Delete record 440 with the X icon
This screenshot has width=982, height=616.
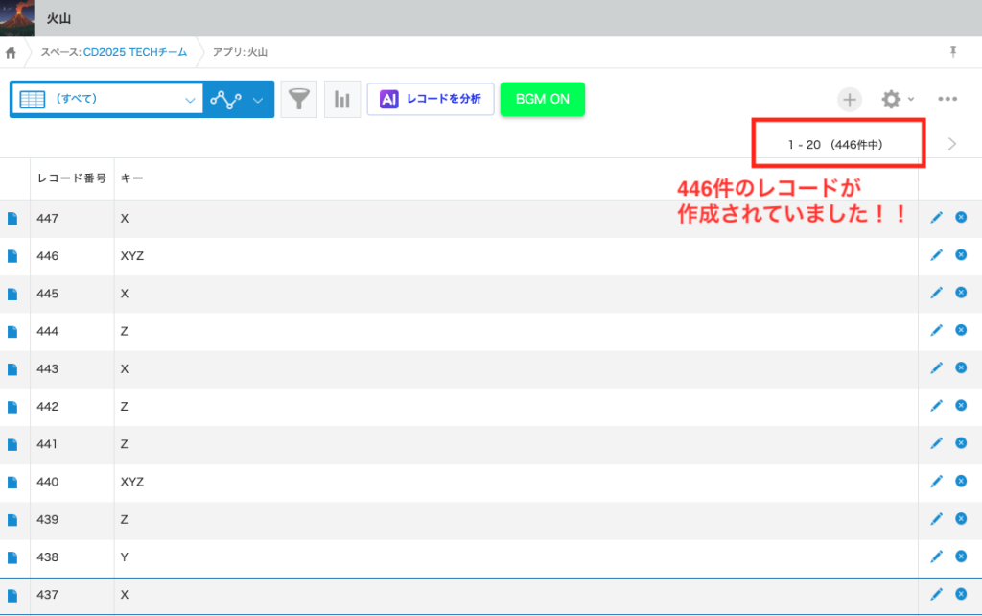coord(961,482)
